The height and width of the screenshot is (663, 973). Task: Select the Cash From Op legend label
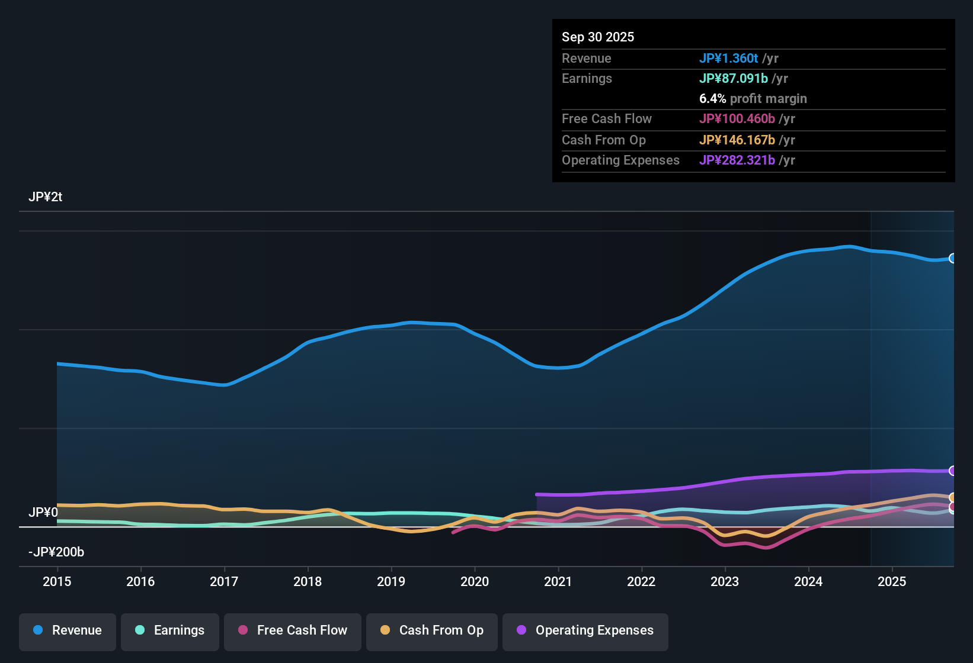441,630
